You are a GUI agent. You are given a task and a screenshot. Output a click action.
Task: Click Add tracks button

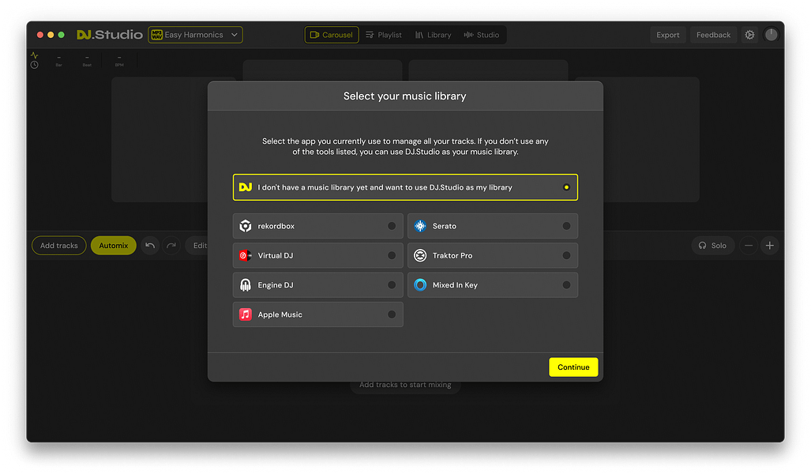(59, 246)
